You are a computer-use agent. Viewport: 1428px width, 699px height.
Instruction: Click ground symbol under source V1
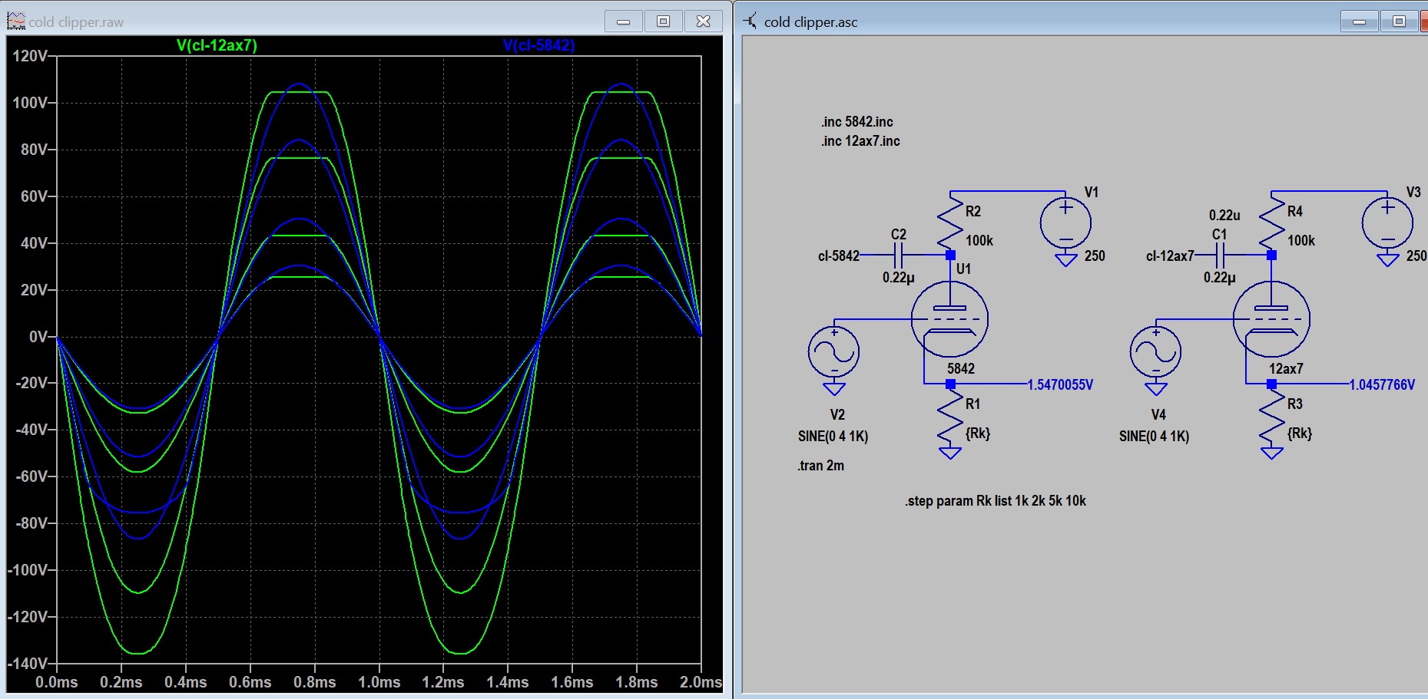(x=1065, y=260)
